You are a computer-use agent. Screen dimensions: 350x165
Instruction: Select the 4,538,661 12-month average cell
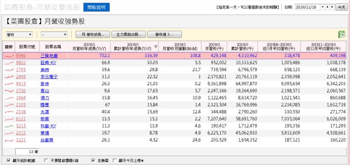tap(324, 133)
